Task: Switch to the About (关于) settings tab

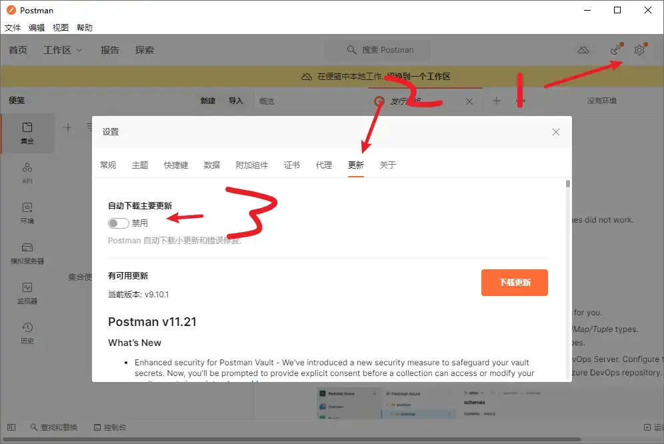Action: pos(387,165)
